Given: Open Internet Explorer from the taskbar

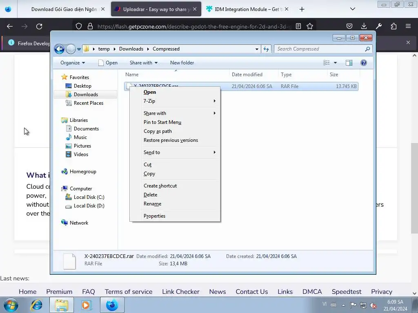Looking at the screenshot, I should click(x=36, y=305).
